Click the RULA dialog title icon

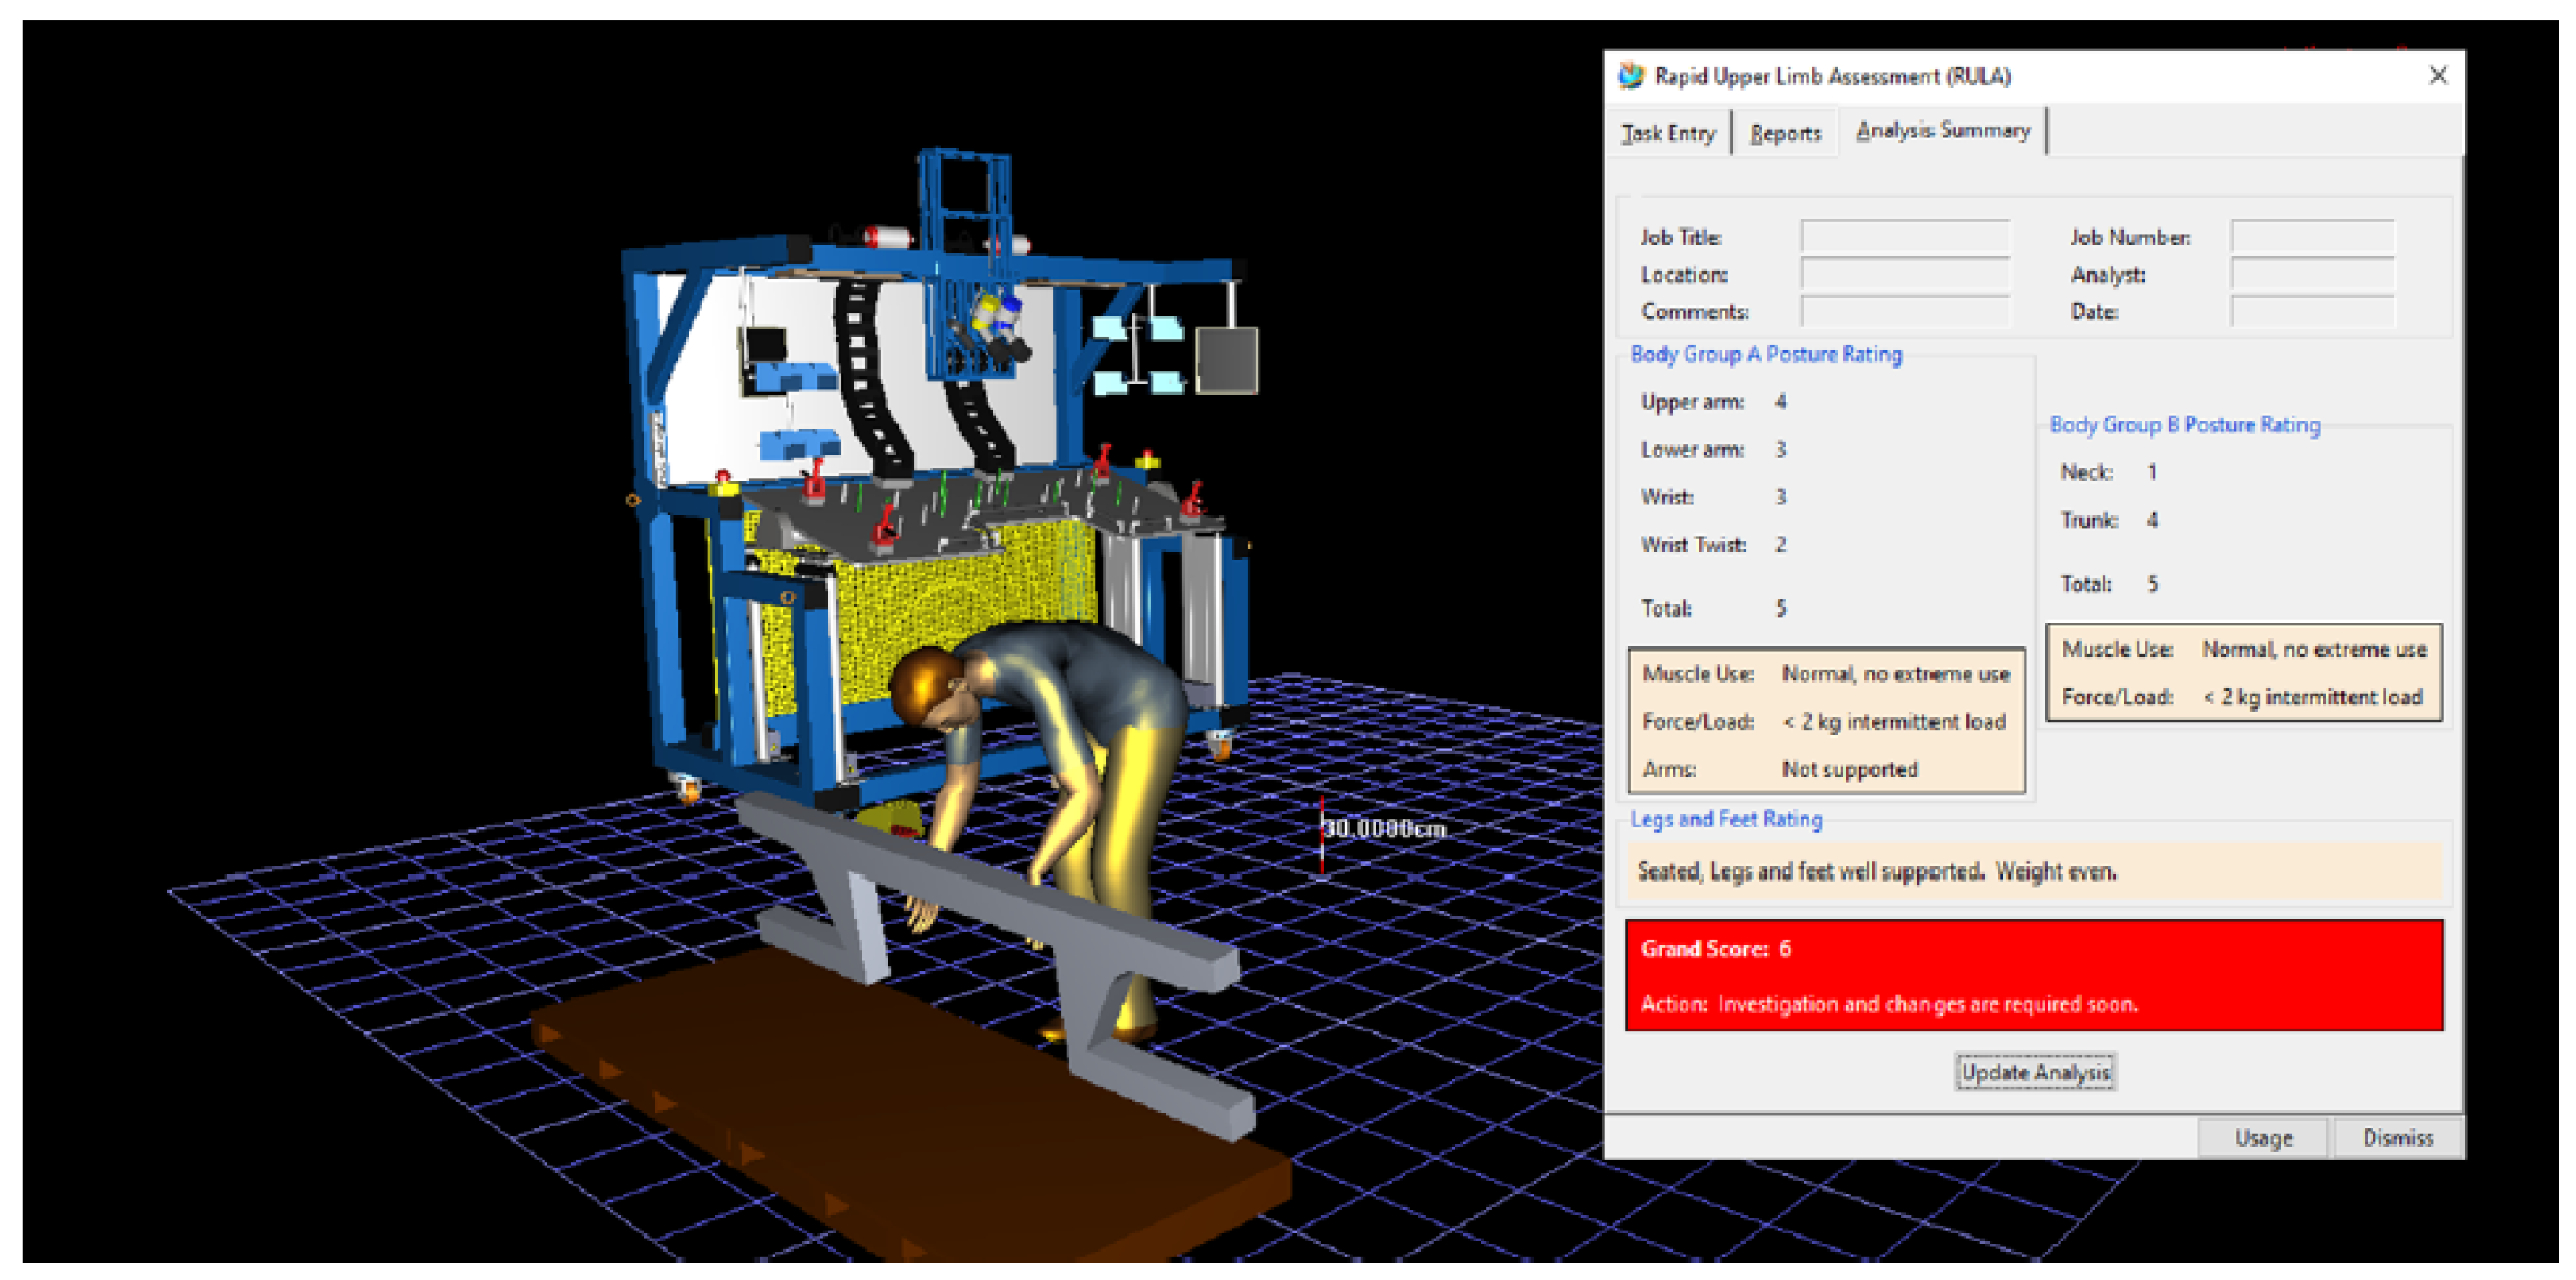point(1631,76)
